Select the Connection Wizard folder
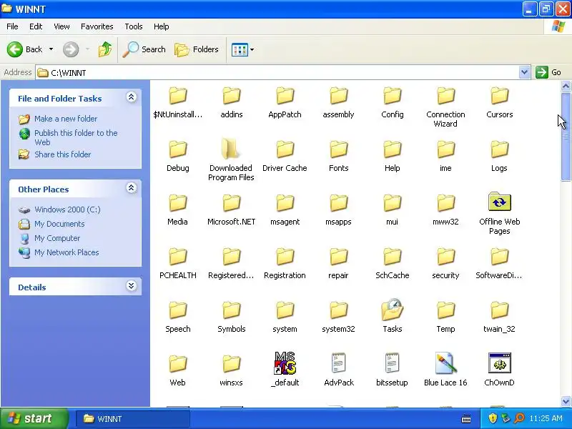572x429 pixels. coord(445,107)
